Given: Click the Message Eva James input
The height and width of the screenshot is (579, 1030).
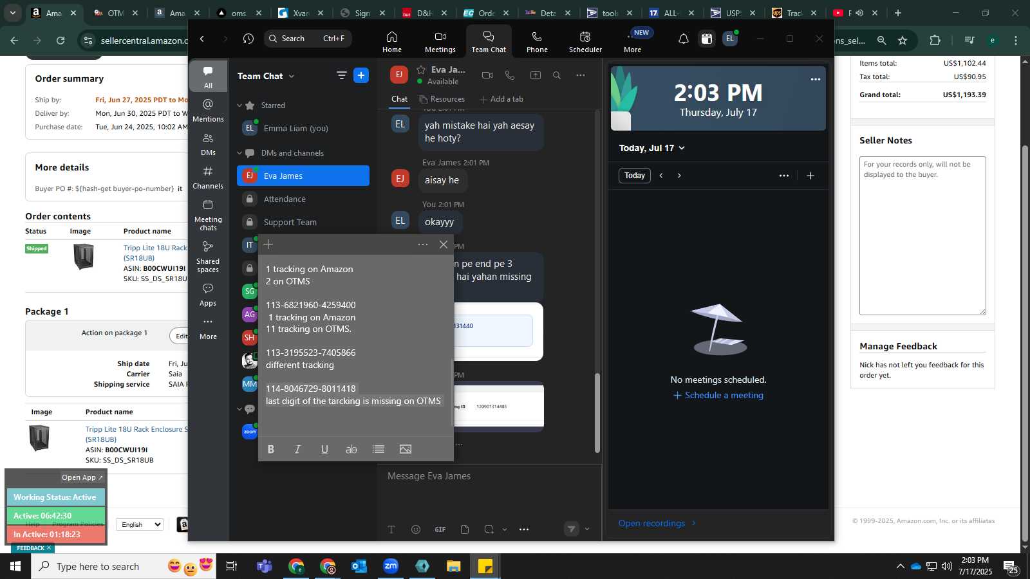Looking at the screenshot, I should pos(488,476).
